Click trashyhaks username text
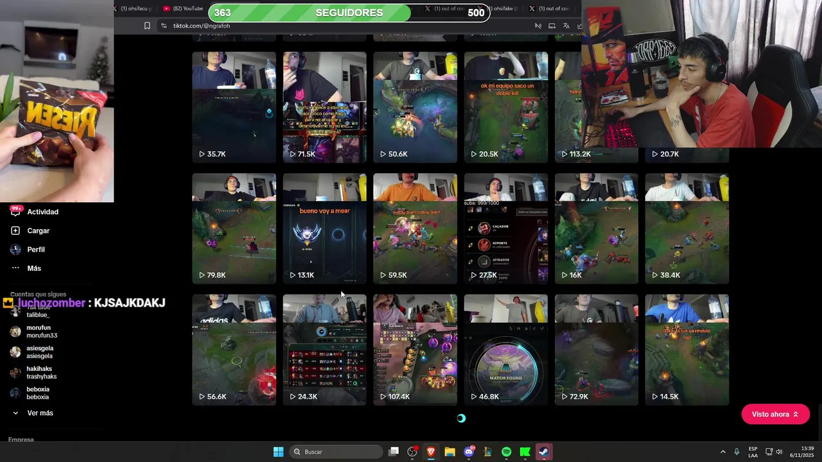Image resolution: width=822 pixels, height=462 pixels. [42, 377]
